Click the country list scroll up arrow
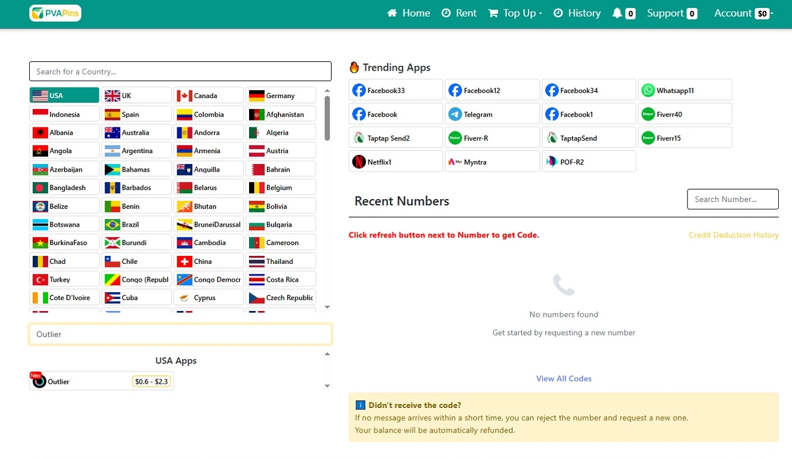The height and width of the screenshot is (459, 792). click(x=327, y=91)
